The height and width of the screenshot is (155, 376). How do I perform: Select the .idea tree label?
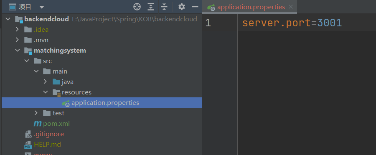pos(41,30)
